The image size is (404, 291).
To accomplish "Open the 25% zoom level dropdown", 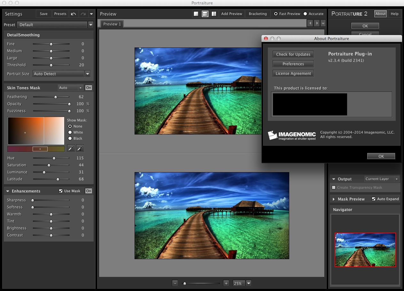I will [x=249, y=283].
